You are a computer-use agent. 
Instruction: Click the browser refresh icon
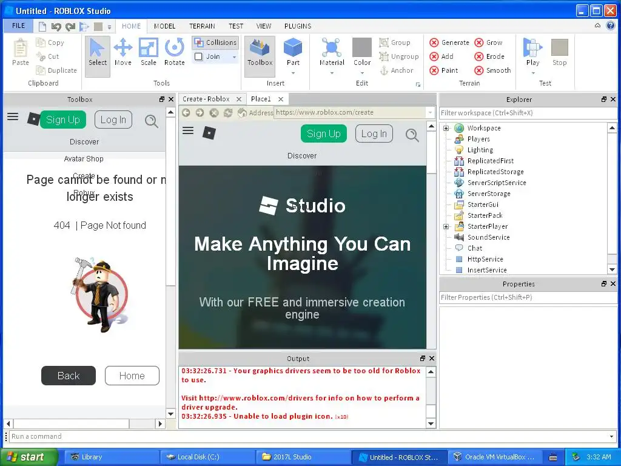tap(228, 112)
